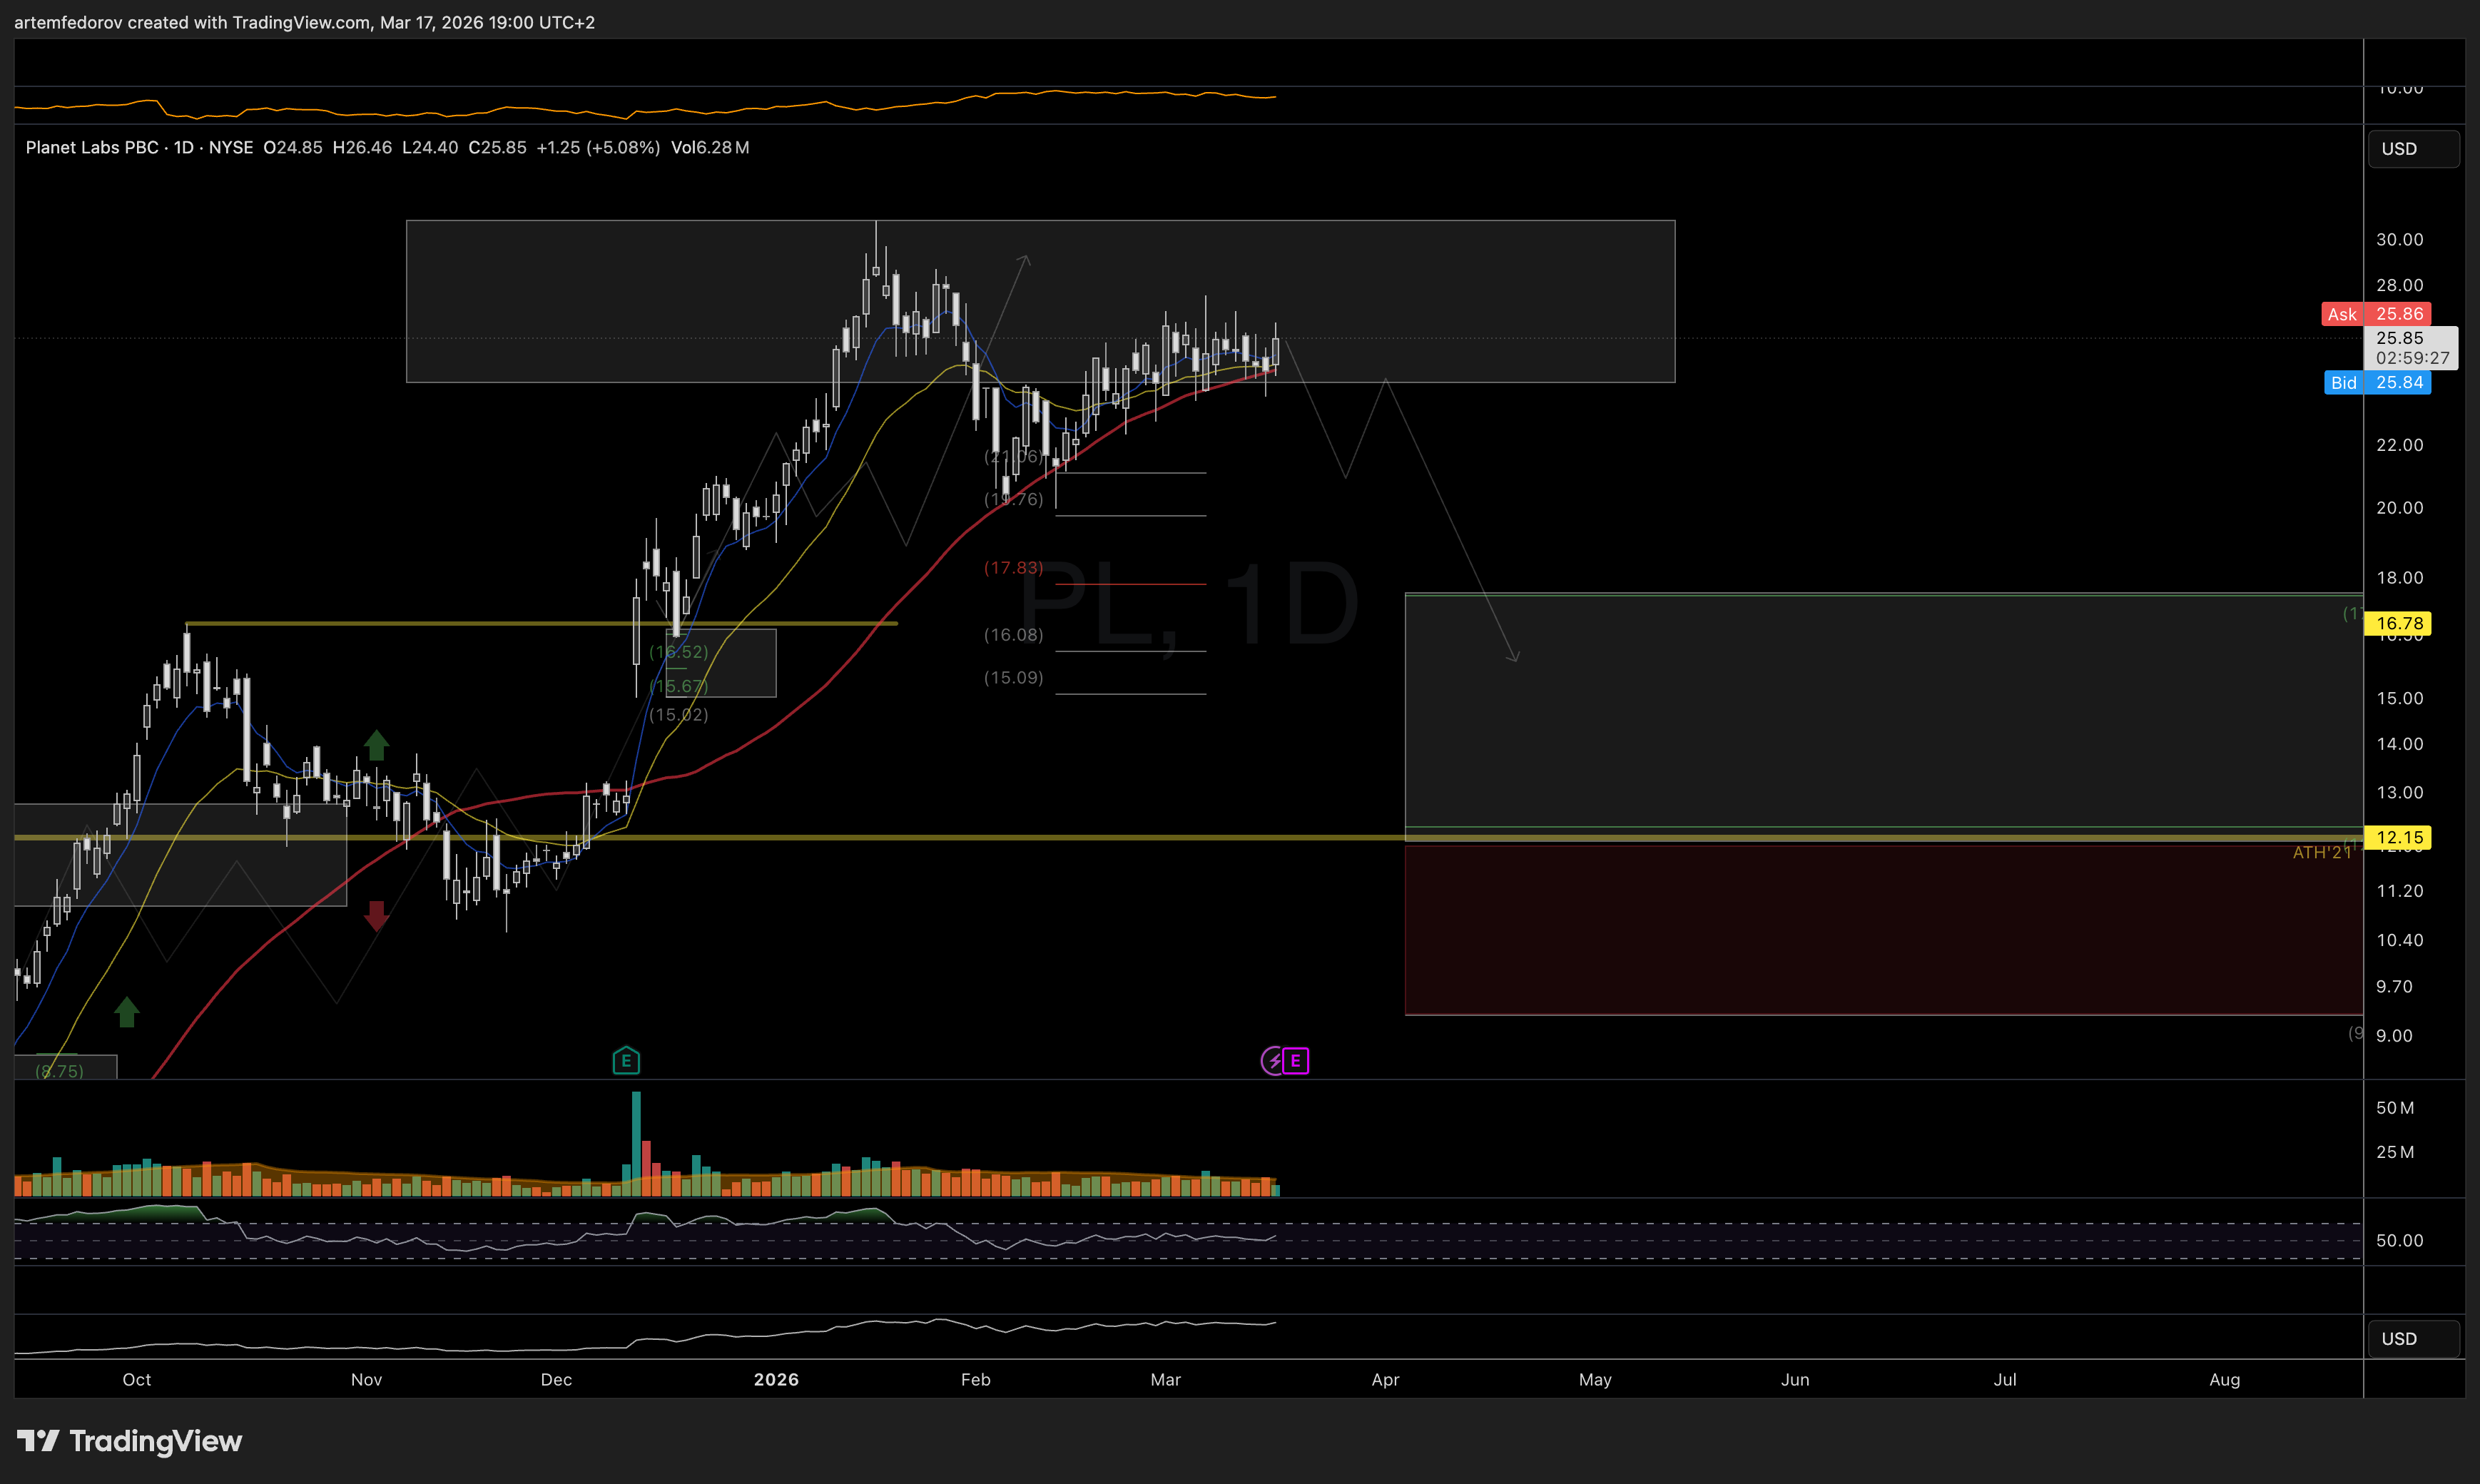Click the Vol 6.28 M readout
The image size is (2480, 1484).
[710, 148]
